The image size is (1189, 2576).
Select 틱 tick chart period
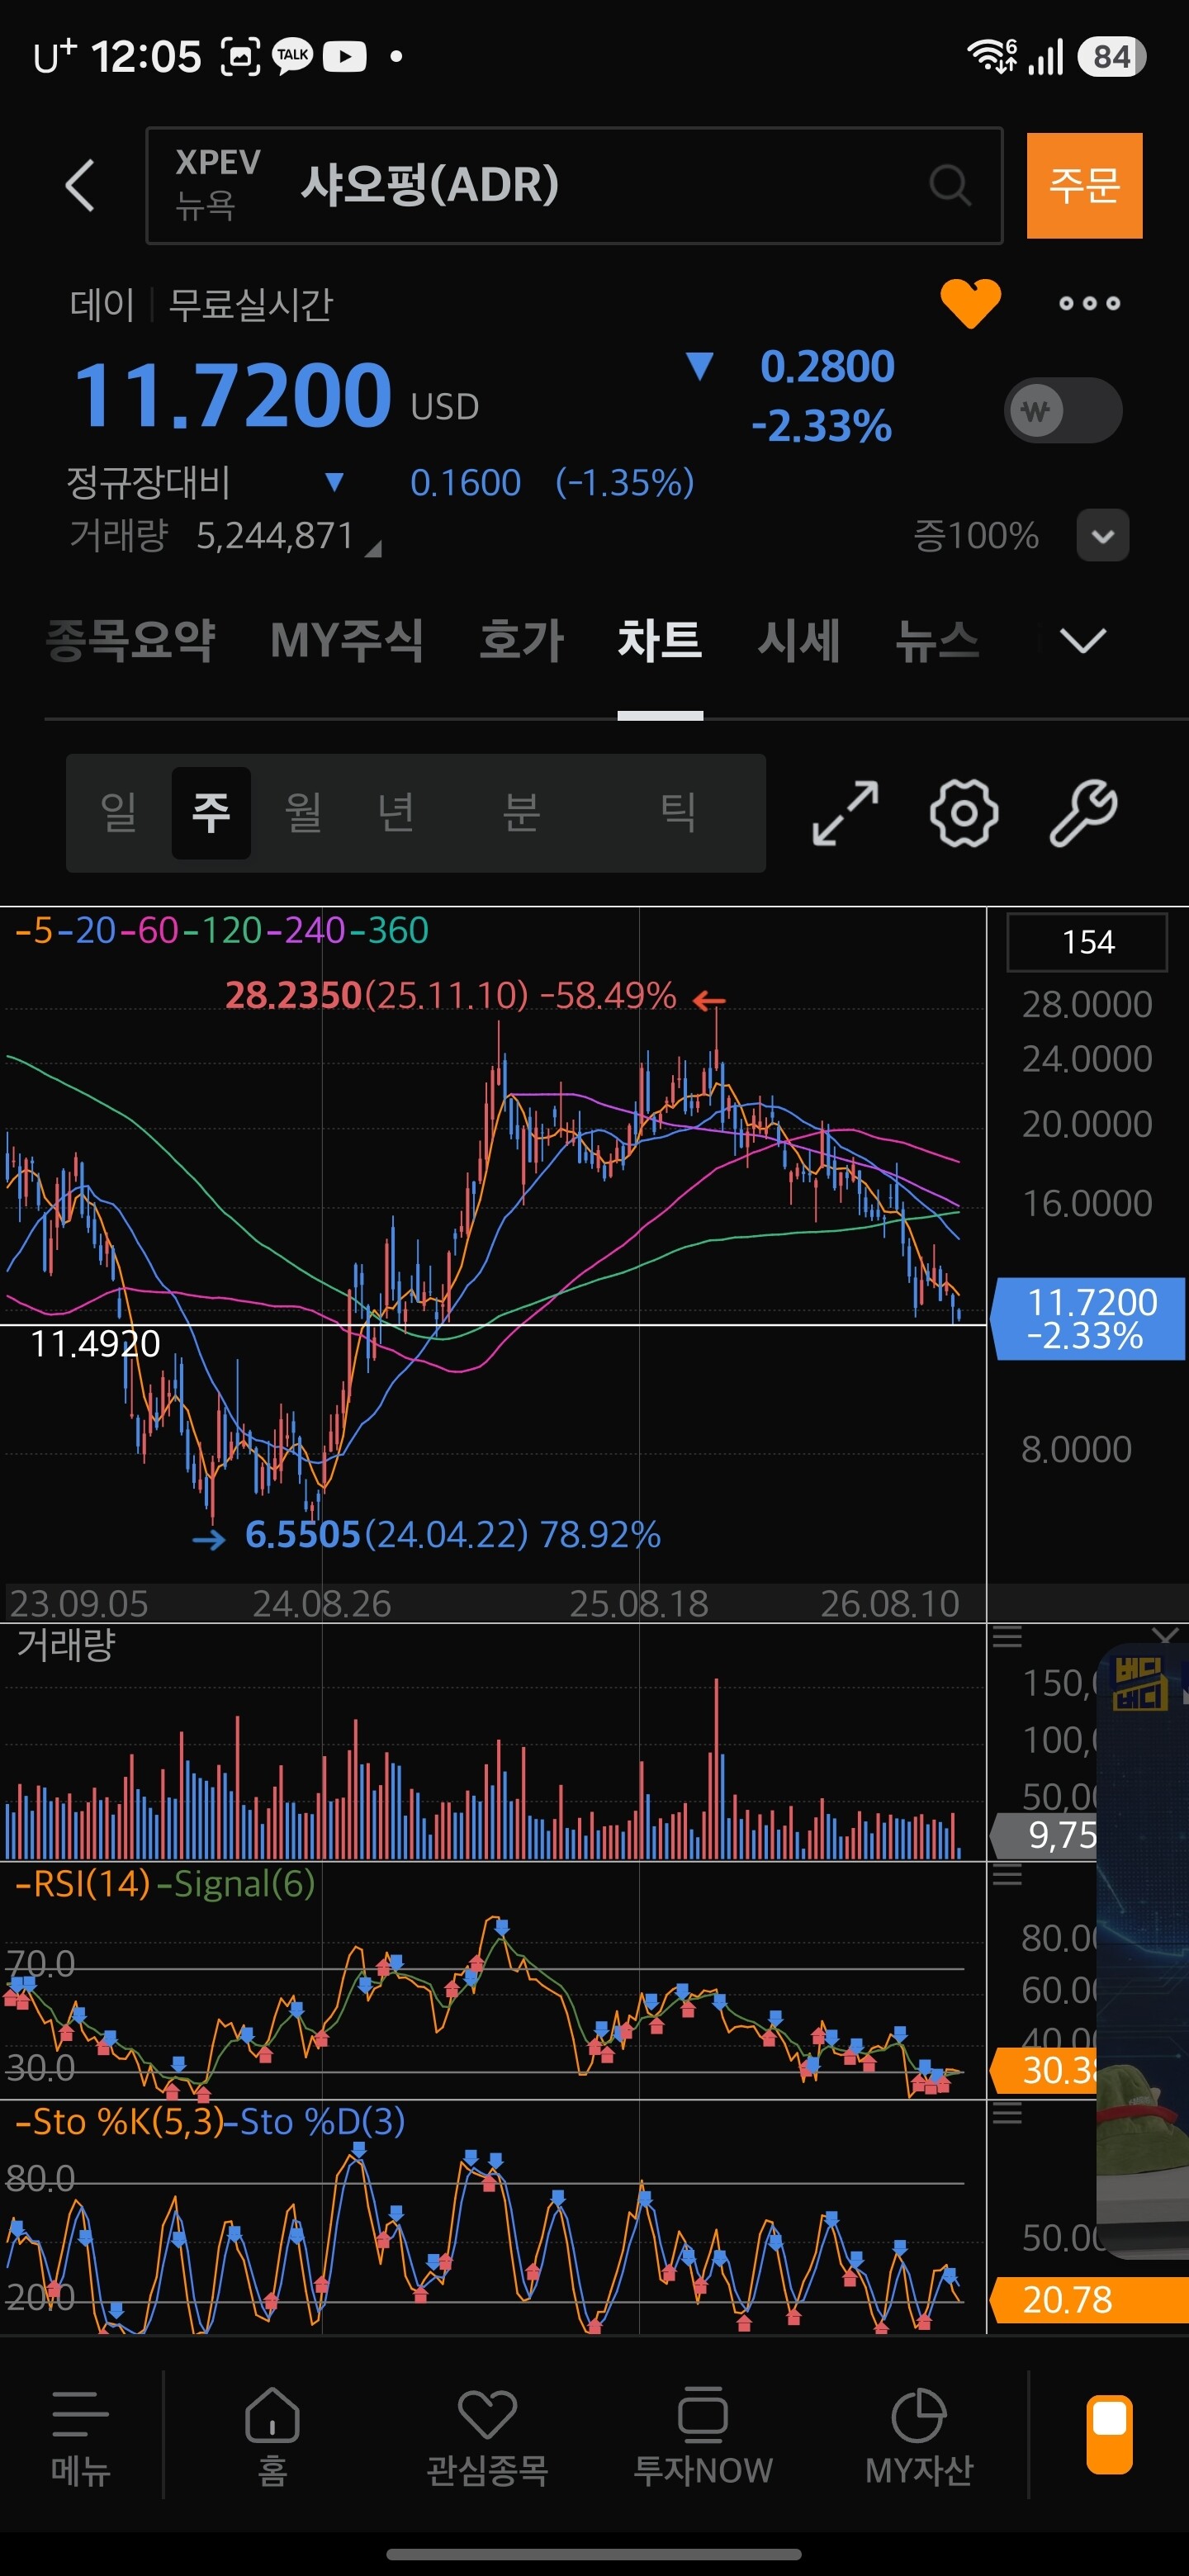(x=678, y=811)
